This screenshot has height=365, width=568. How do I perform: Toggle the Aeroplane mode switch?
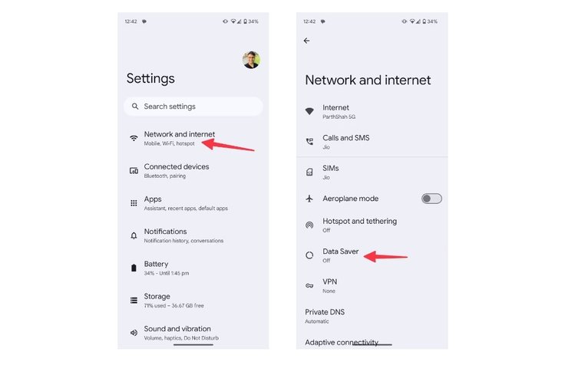tap(431, 199)
